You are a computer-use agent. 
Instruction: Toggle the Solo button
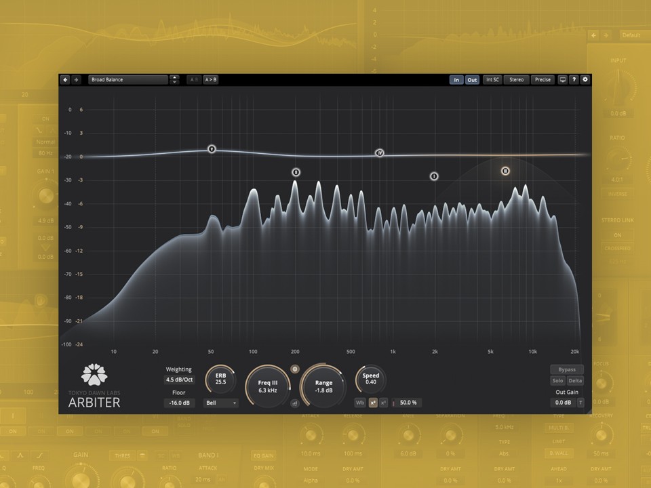pos(557,380)
